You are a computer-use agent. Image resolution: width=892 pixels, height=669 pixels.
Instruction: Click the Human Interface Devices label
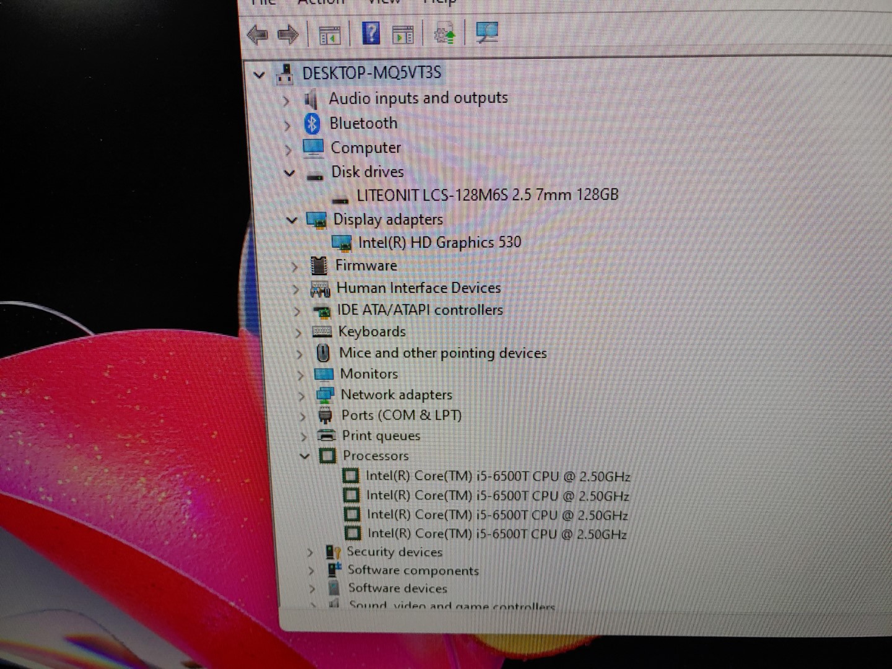point(419,288)
